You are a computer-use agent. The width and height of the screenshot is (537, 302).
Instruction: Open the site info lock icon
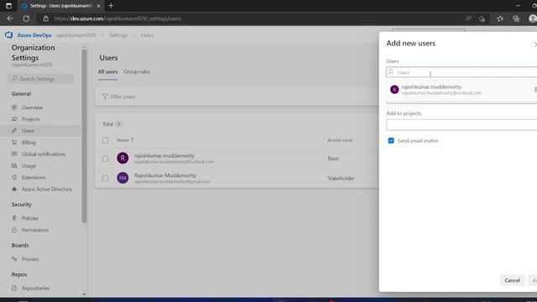click(45, 18)
